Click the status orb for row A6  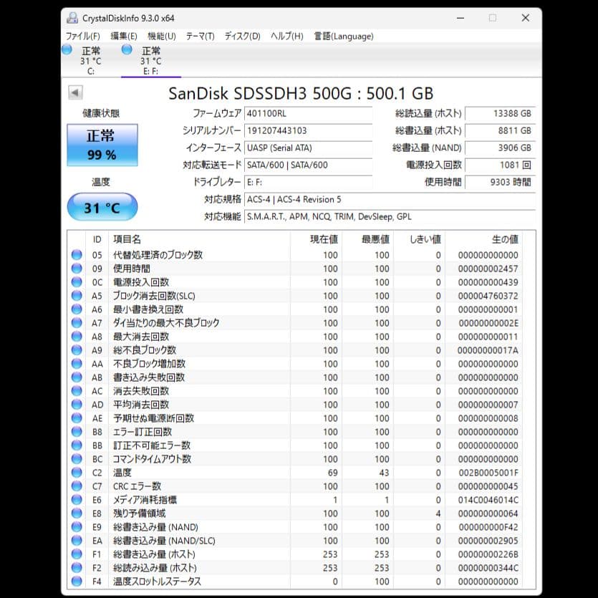77,309
